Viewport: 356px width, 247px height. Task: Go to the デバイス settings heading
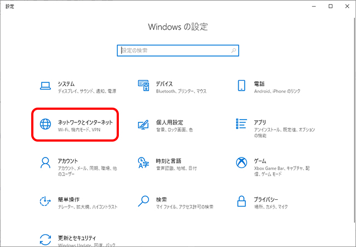[164, 84]
